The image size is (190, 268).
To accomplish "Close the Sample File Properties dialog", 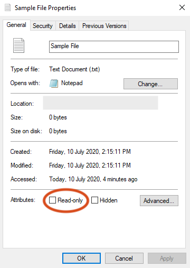I will click(x=182, y=7).
